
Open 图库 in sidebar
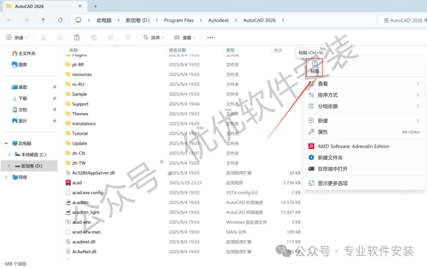tap(19, 65)
